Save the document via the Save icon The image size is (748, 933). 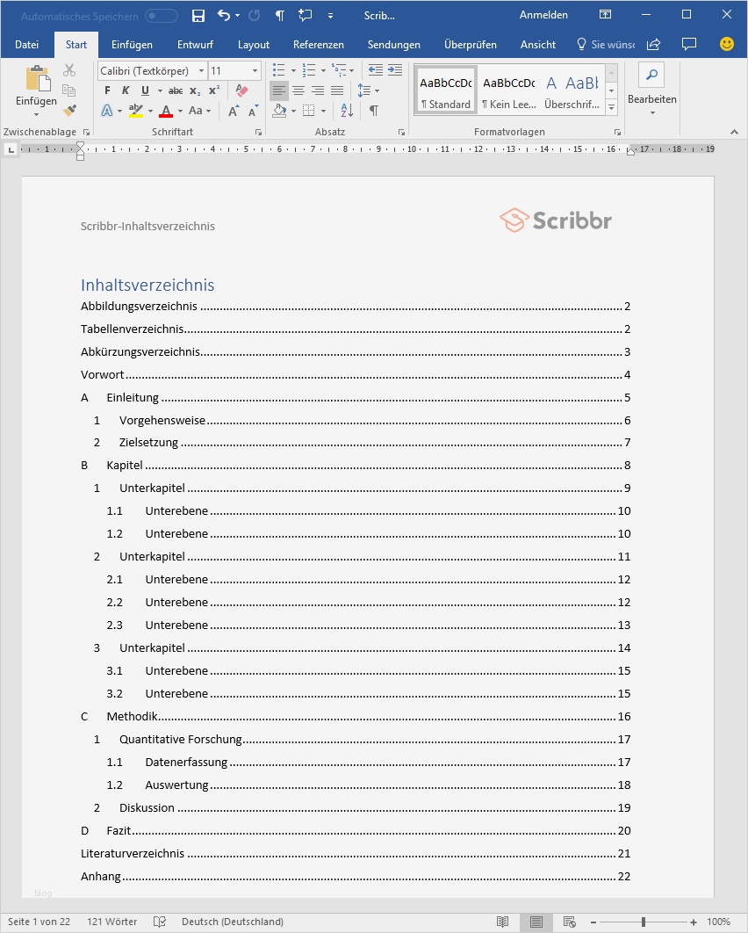coord(198,15)
